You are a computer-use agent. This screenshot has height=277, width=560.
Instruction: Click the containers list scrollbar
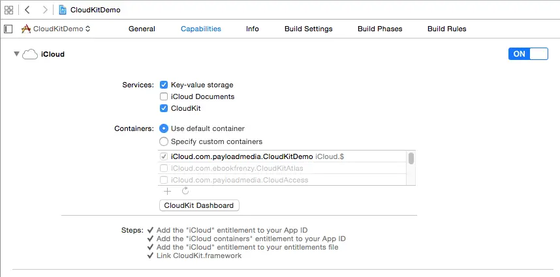(411, 159)
